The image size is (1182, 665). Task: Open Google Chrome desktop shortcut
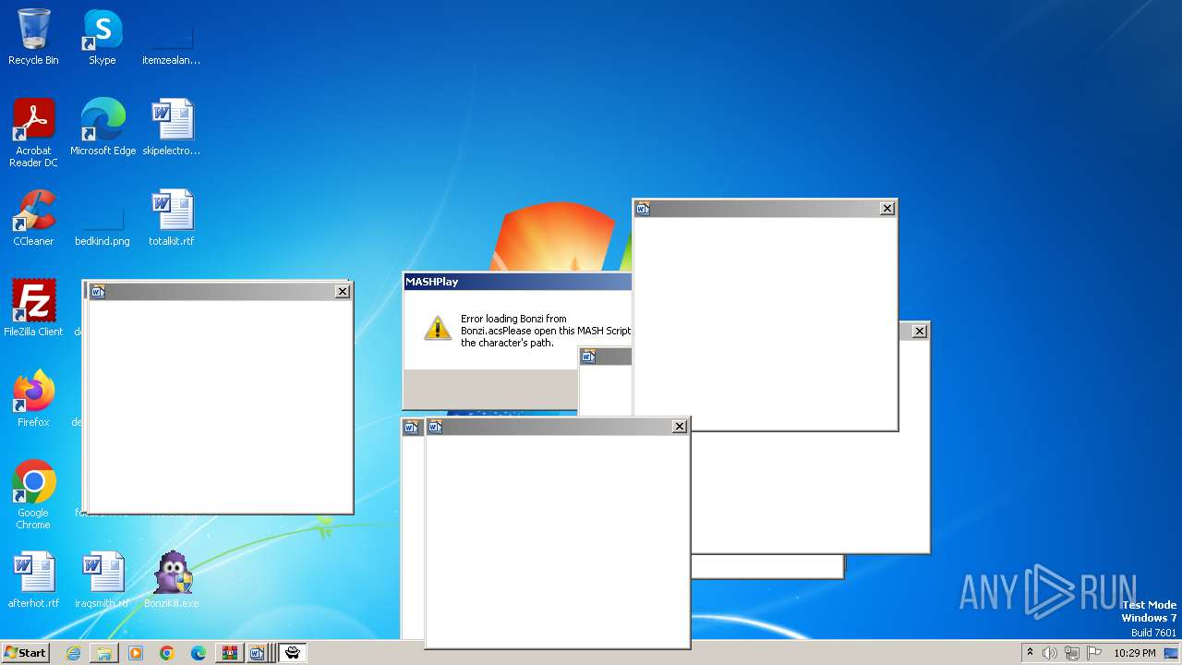click(33, 495)
